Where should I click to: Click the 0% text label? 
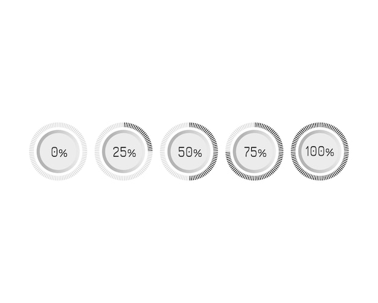pos(59,152)
